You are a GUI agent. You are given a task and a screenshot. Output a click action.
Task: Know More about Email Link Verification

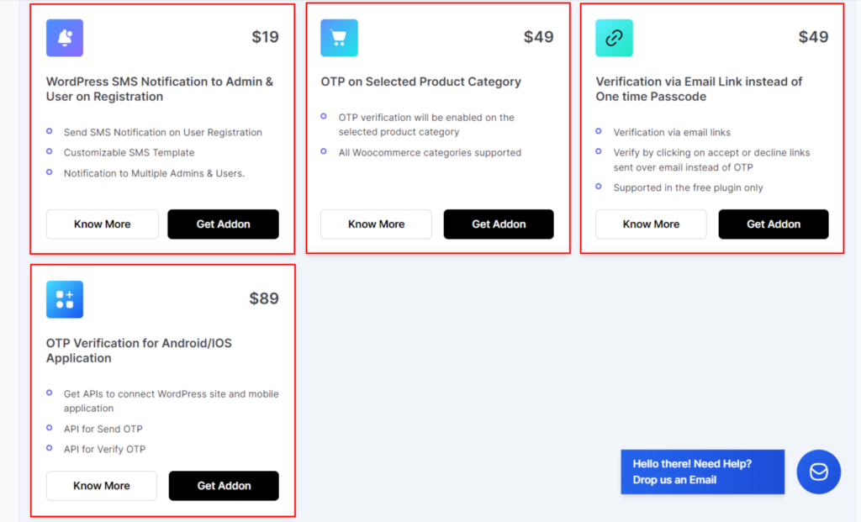coord(651,224)
